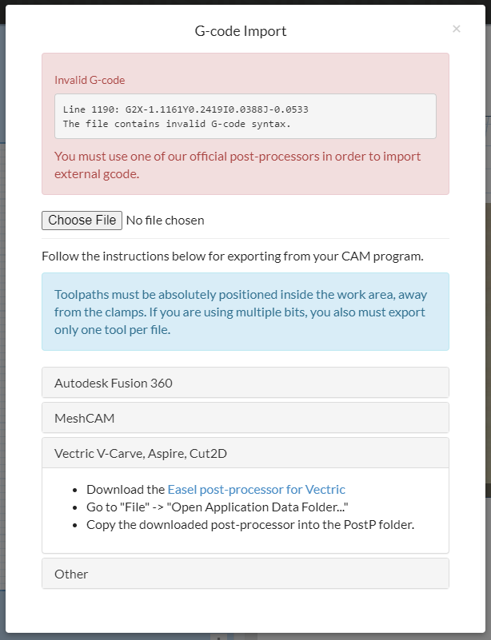Click the blue toolpaths positioning notice
The height and width of the screenshot is (640, 491).
point(240,312)
